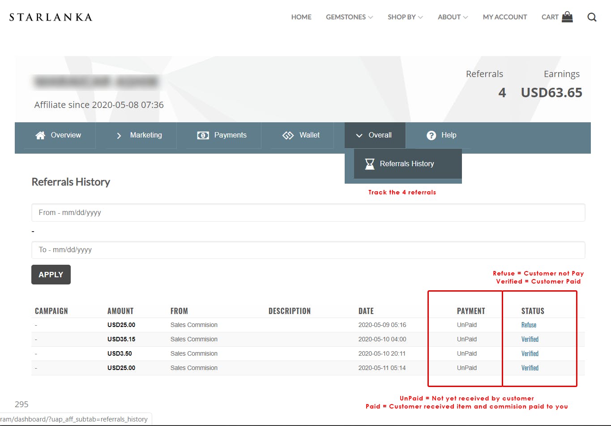Click the search magnifier icon in header

pyautogui.click(x=592, y=17)
